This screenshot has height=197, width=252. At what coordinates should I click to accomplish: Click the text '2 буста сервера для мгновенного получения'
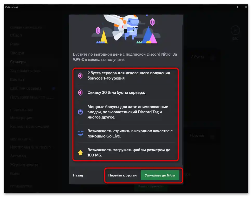point(128,73)
